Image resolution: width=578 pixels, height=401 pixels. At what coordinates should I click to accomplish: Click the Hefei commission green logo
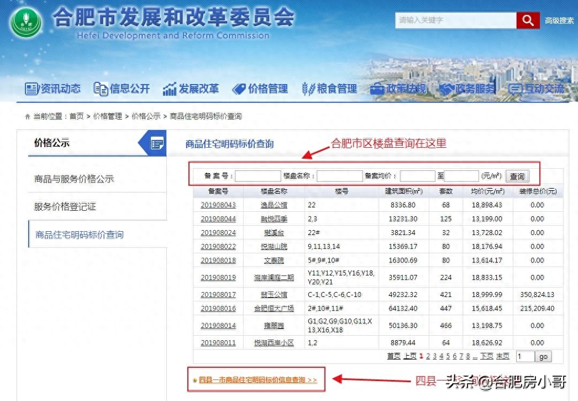coord(26,22)
